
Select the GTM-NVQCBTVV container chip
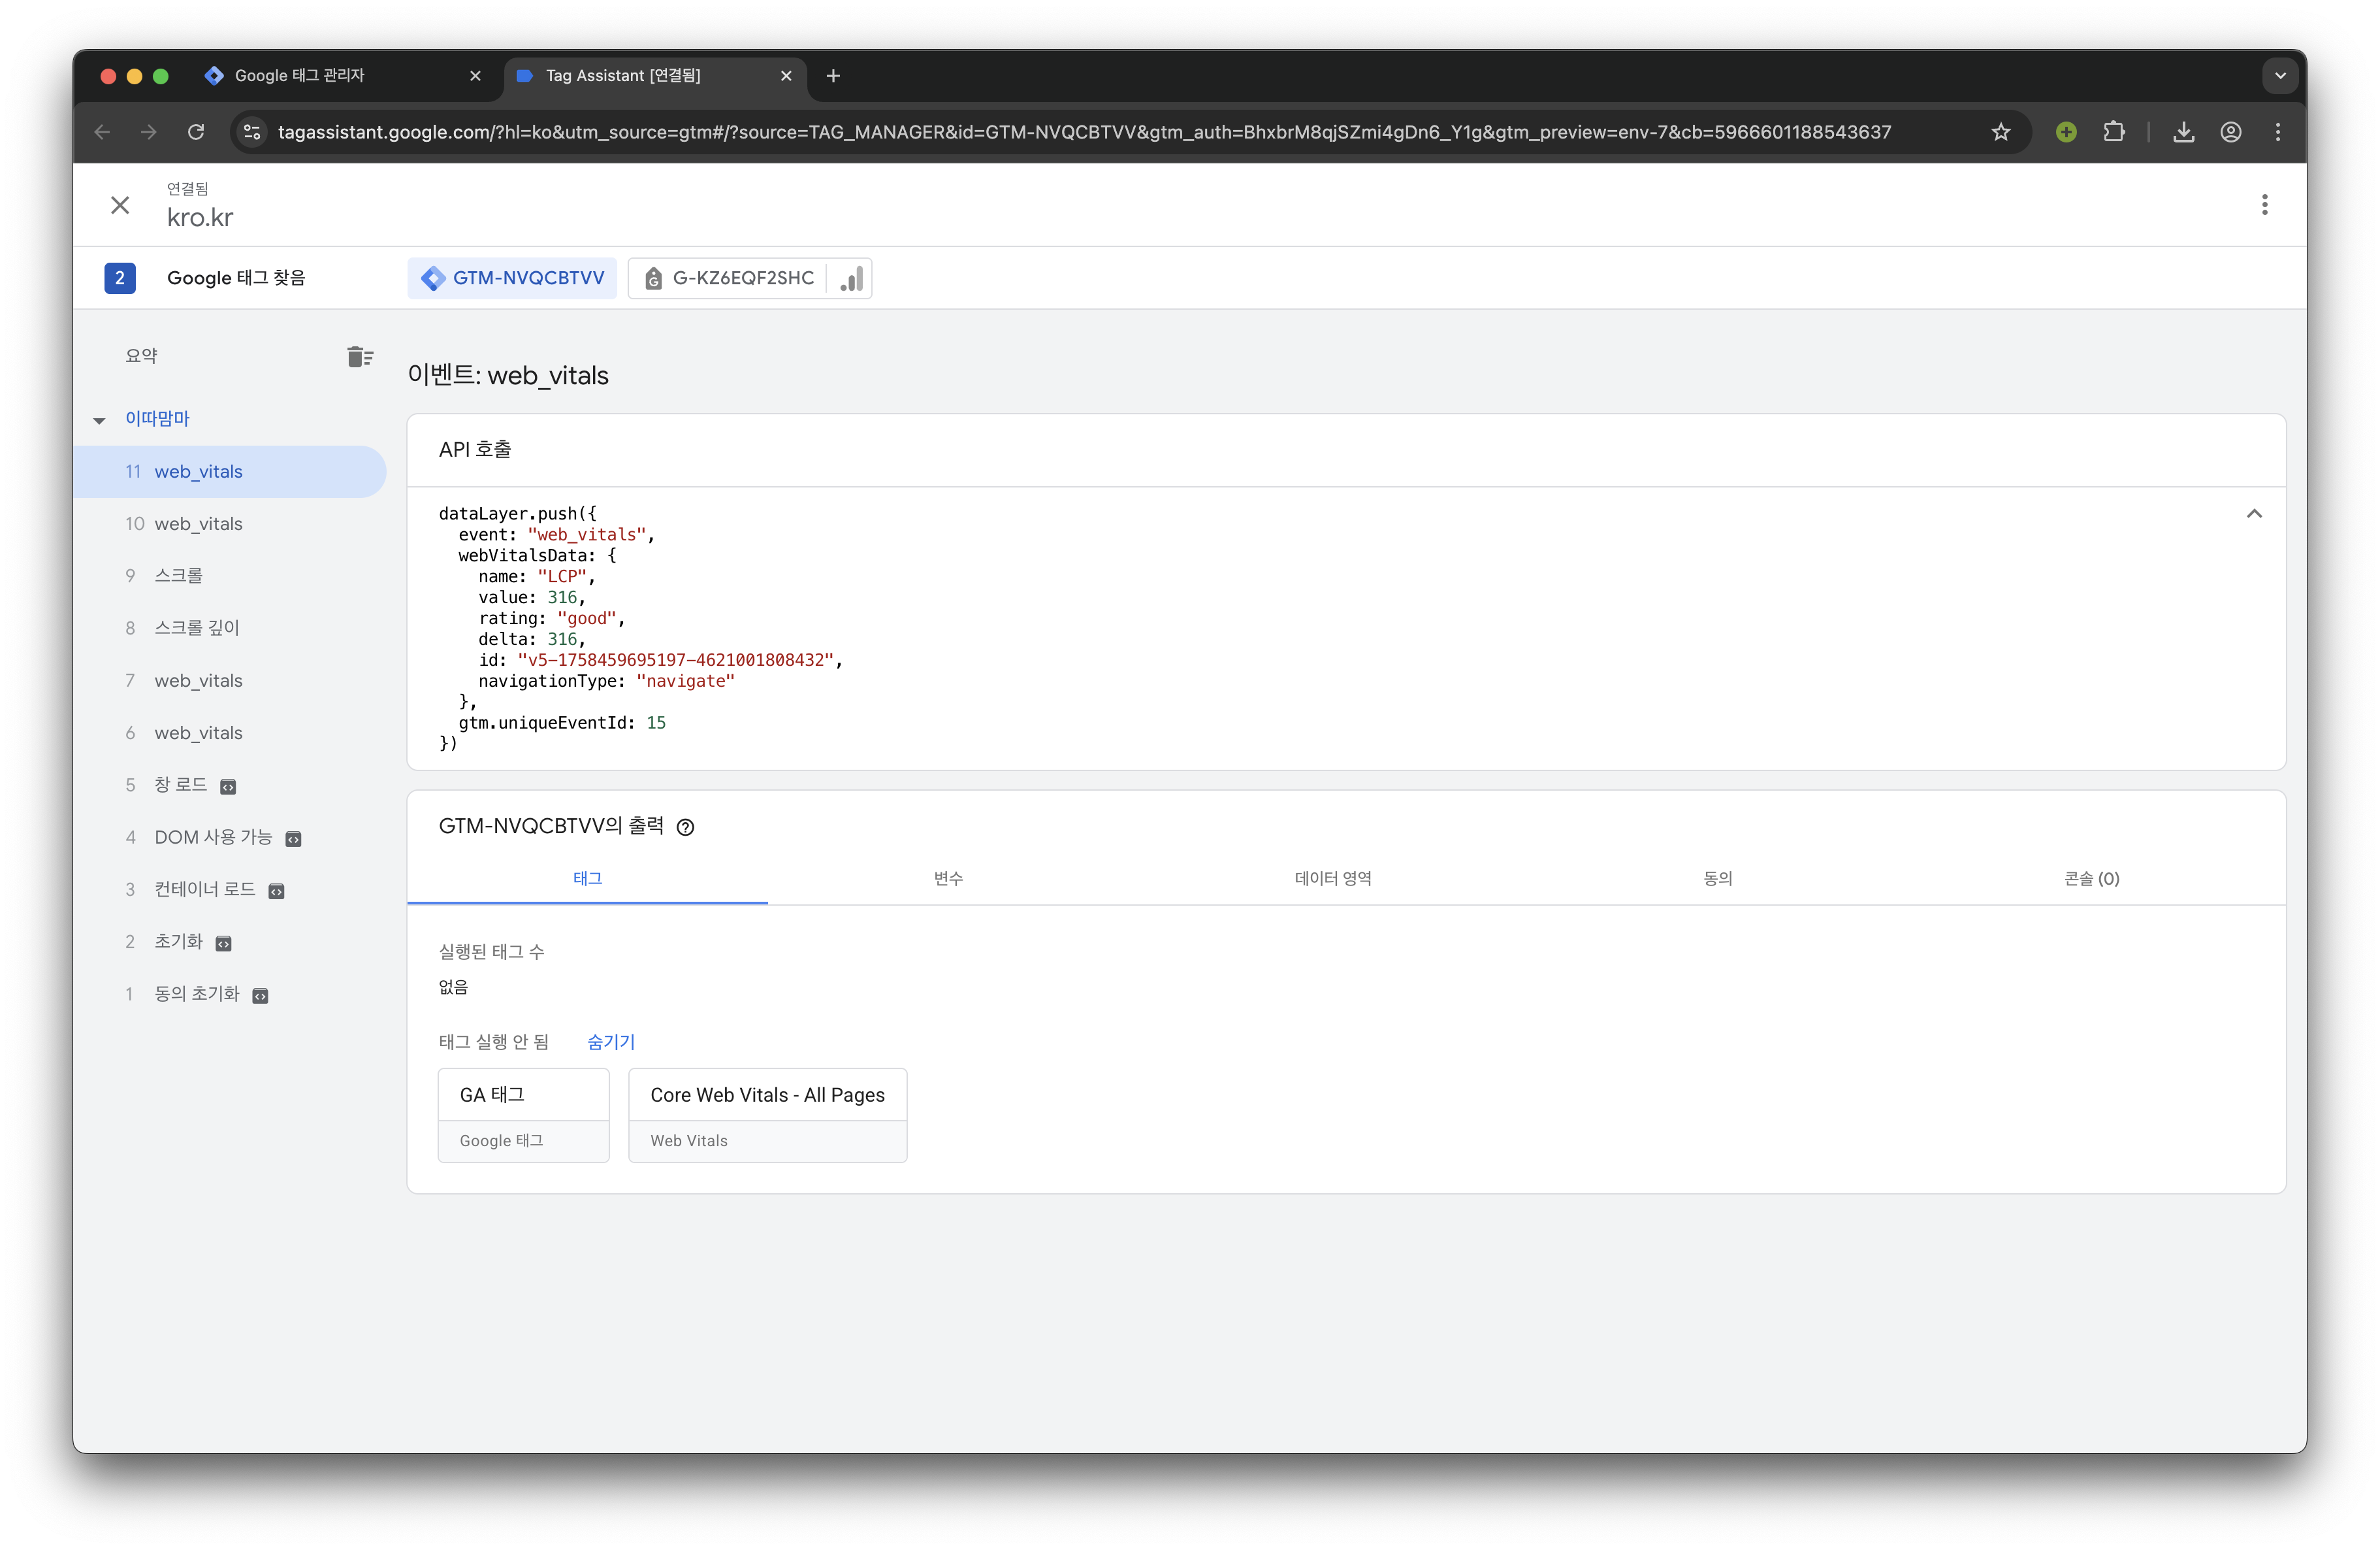pyautogui.click(x=512, y=278)
